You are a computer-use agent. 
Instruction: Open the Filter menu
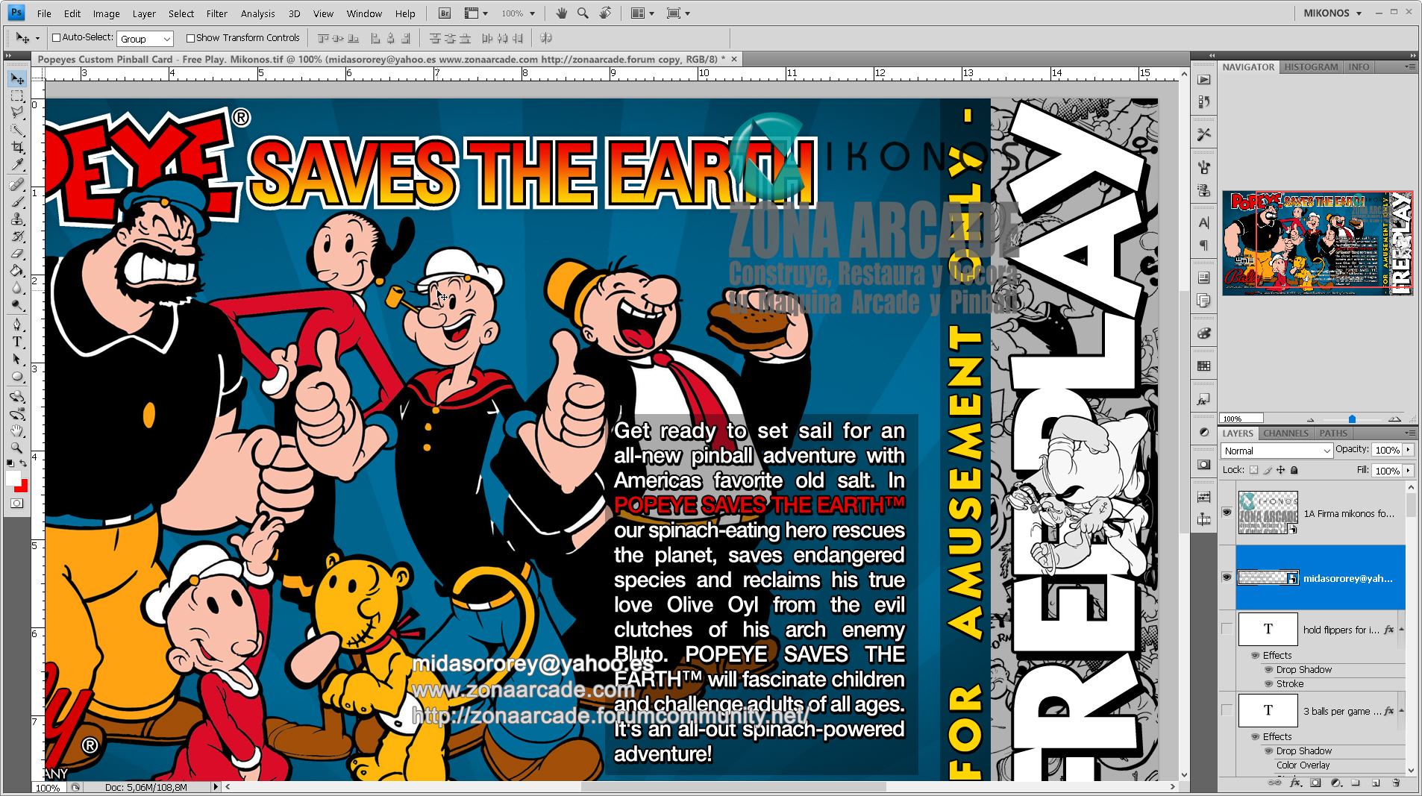[216, 13]
